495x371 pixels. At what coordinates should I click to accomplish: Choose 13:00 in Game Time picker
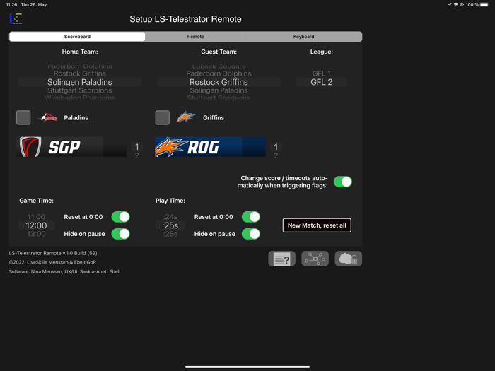[36, 234]
